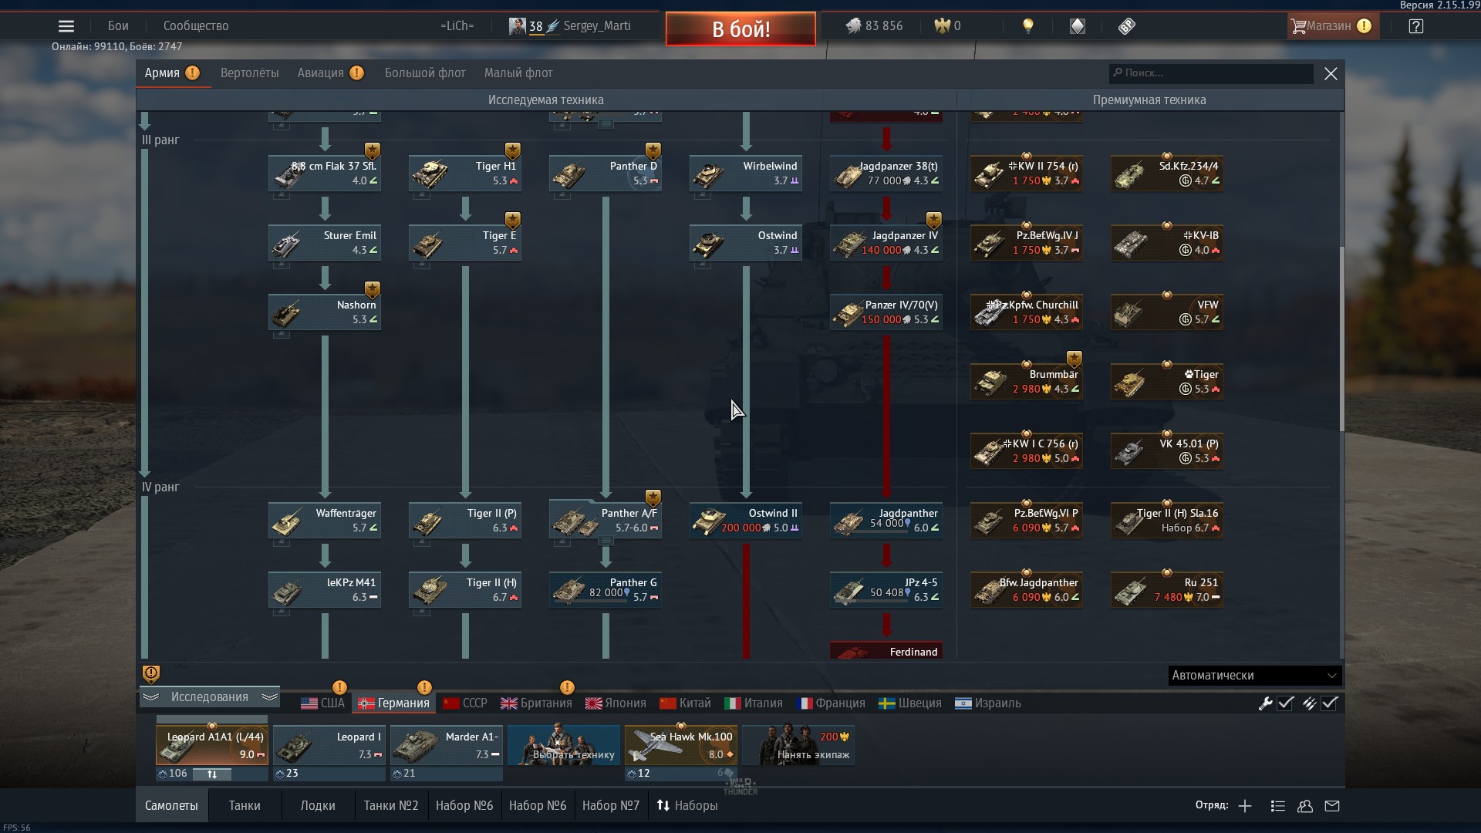This screenshot has width=1481, height=833.
Task: Click Нанять экипаж for 200 eagles
Action: (798, 745)
